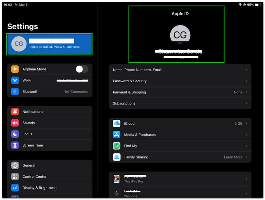The width and height of the screenshot is (265, 200).
Task: Expand Payment & Shipping chevron
Action: pyautogui.click(x=246, y=92)
